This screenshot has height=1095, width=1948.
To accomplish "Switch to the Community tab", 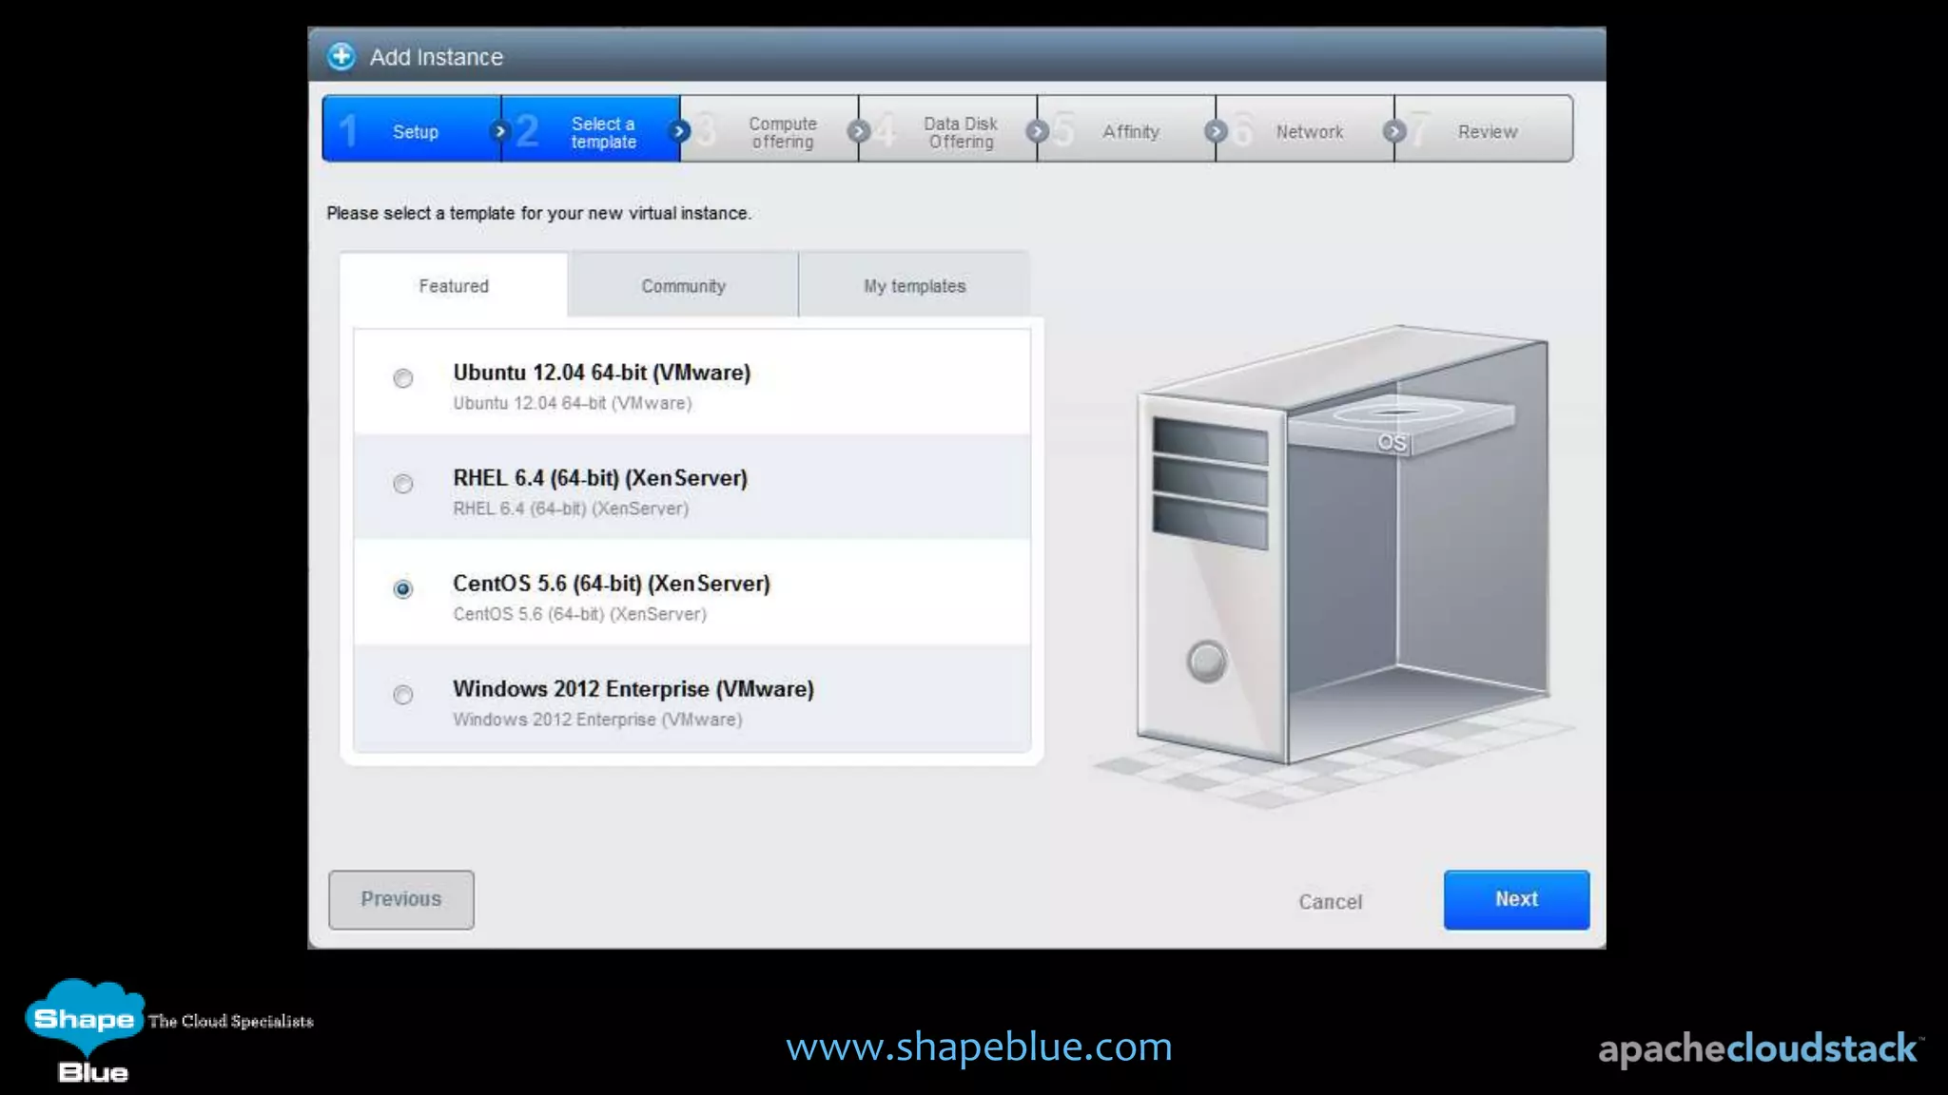I will (683, 285).
